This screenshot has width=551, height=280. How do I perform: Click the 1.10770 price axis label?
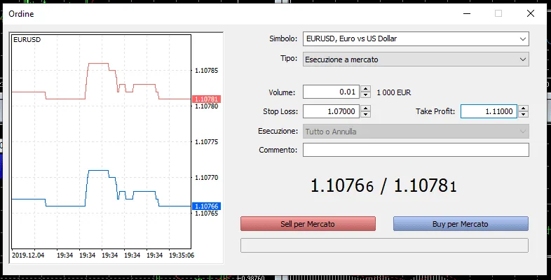[x=207, y=178]
